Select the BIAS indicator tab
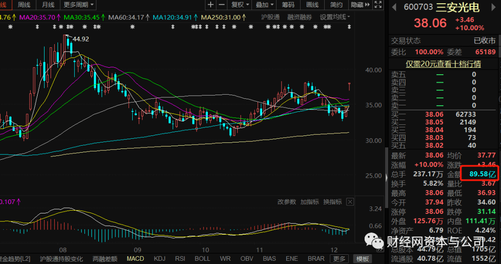501x264 pixels. 270,258
